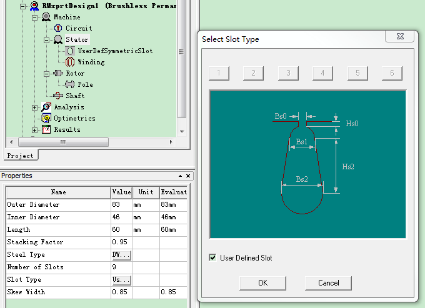425x308 pixels.
Task: Collapse the Machine tree node
Action: tap(35, 17)
